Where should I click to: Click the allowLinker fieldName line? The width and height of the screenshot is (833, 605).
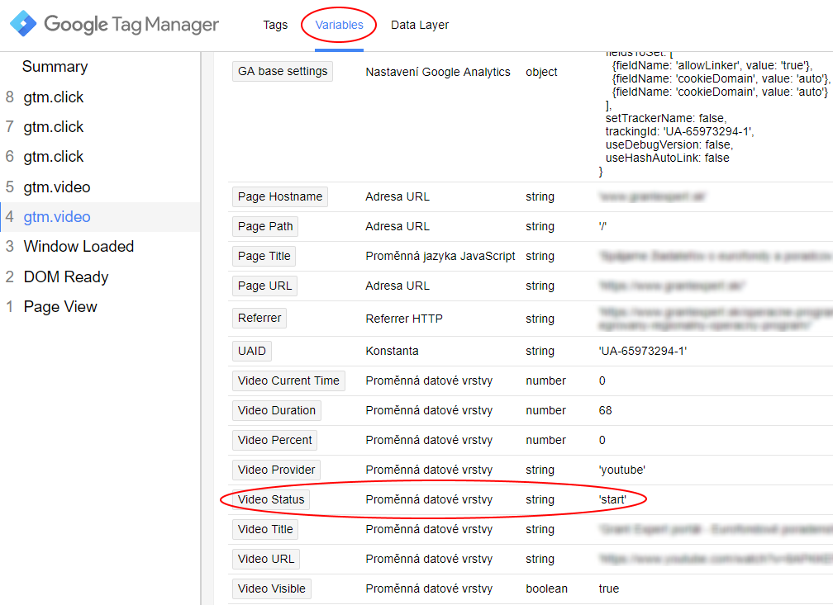coord(712,65)
